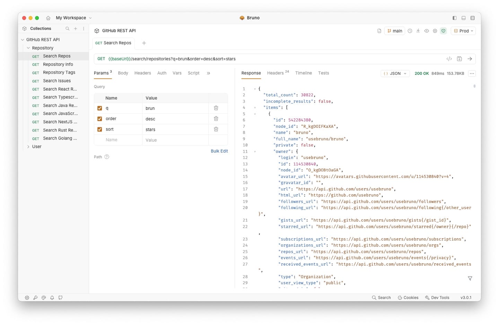The height and width of the screenshot is (325, 499).
Task: Open the Prod environment dropdown
Action: pyautogui.click(x=463, y=31)
